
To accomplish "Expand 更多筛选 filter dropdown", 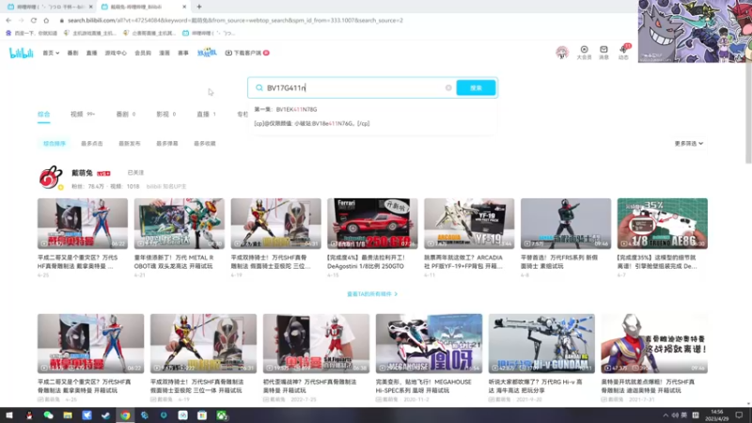I will pyautogui.click(x=689, y=144).
